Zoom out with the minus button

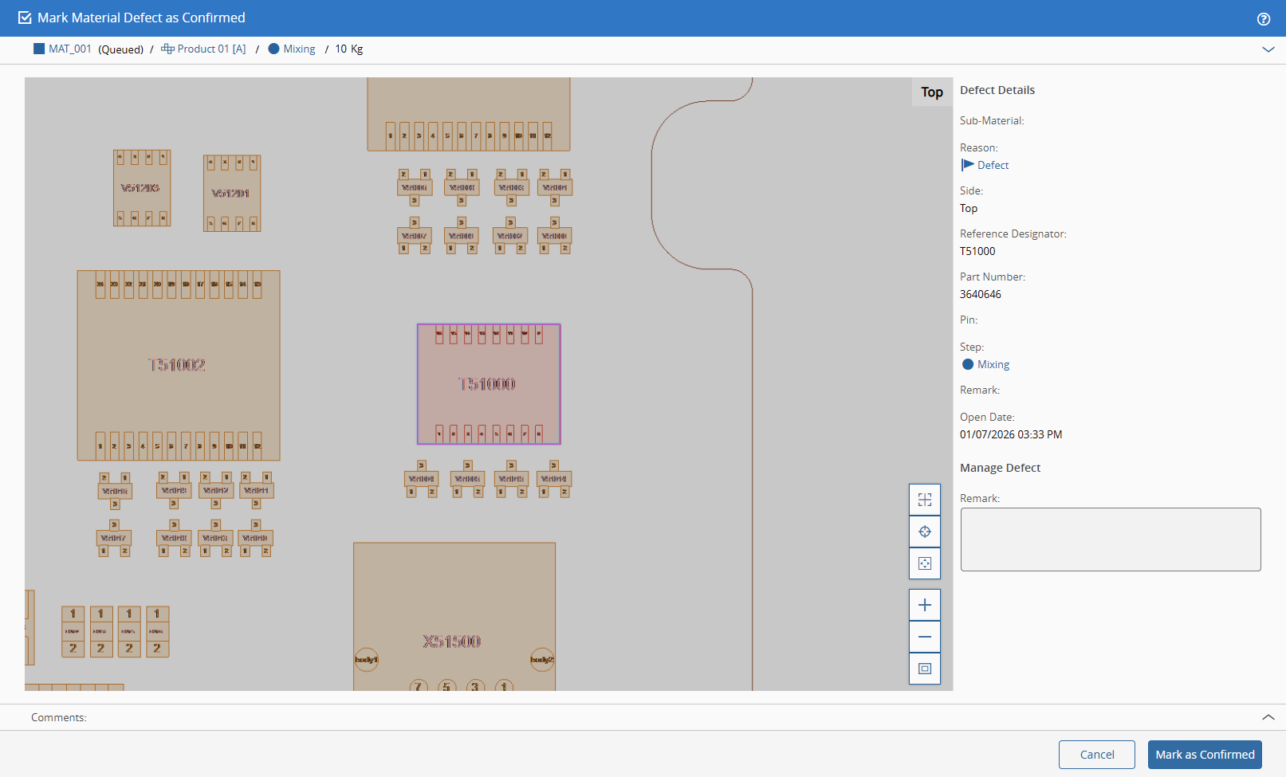click(924, 637)
